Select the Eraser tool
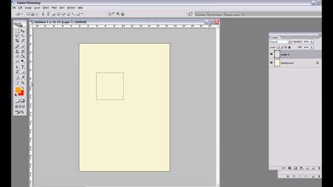This screenshot has width=333, height=187. coord(17,57)
